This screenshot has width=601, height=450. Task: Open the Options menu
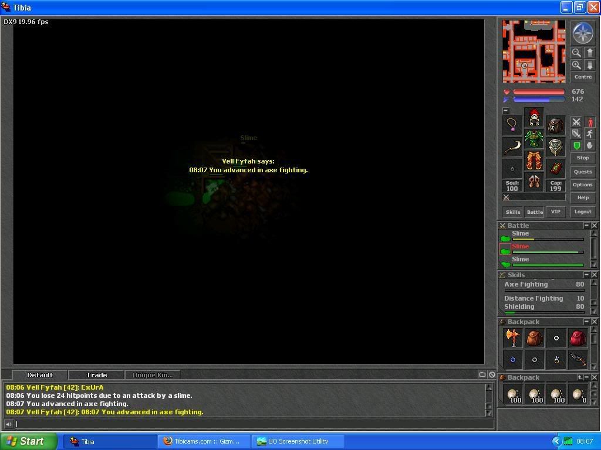pyautogui.click(x=583, y=185)
